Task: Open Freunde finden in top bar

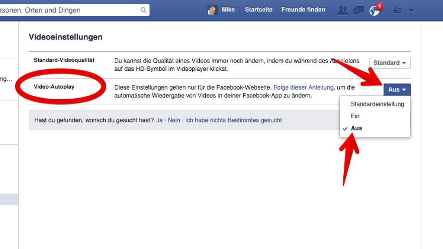Action: coord(303,10)
